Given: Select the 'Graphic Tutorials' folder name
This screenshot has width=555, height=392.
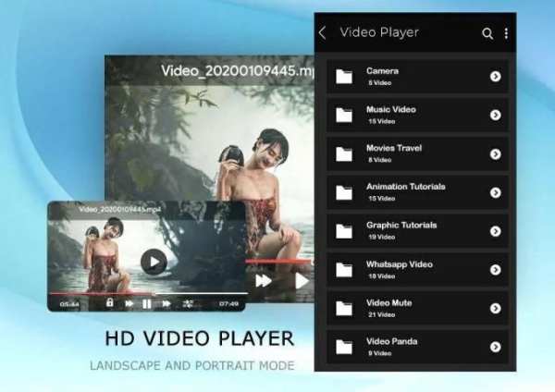Looking at the screenshot, I should [401, 226].
